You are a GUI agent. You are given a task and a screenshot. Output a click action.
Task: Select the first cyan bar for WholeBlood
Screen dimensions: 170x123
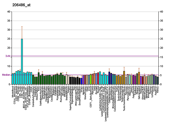pyautogui.click(x=13, y=79)
